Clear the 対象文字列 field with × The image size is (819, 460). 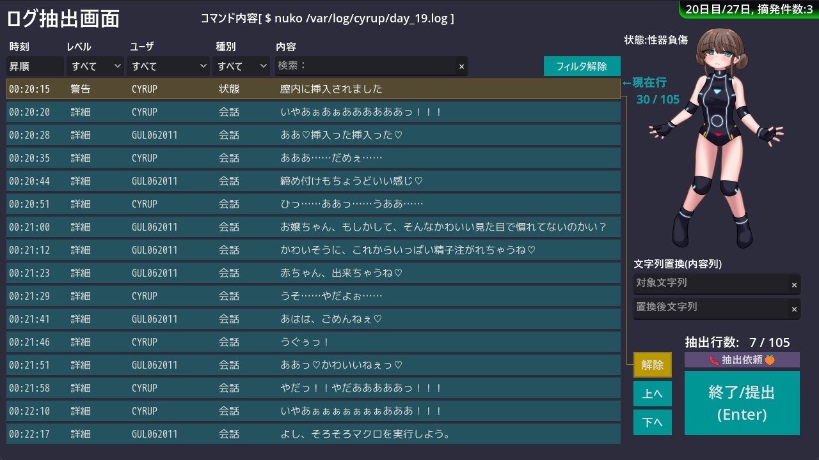pos(794,285)
